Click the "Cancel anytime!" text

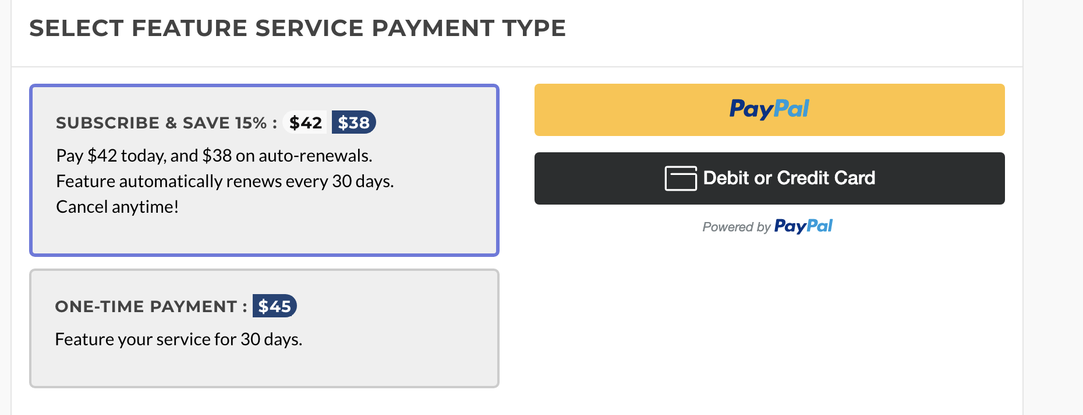pos(117,207)
